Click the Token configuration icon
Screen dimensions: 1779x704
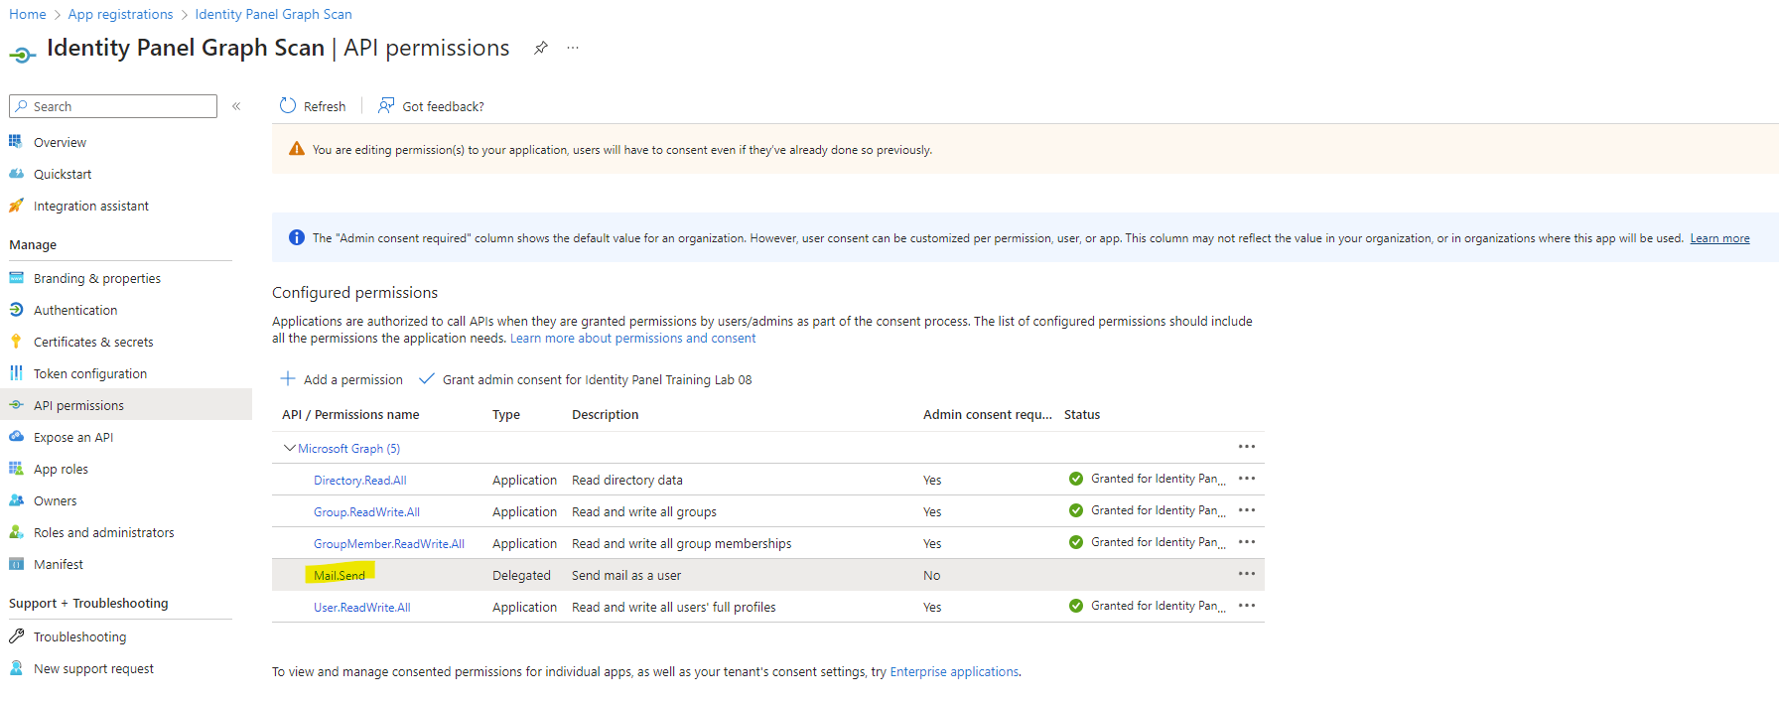click(x=16, y=373)
